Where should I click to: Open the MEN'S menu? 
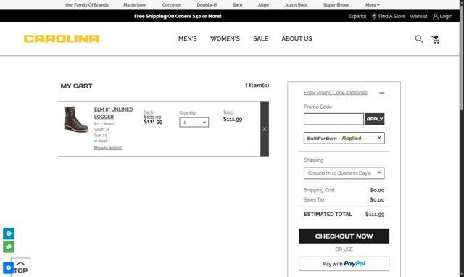coord(187,38)
